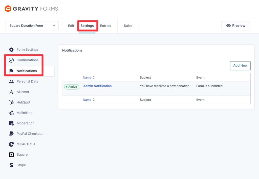
Task: Open Confirmations in the sidebar
Action: click(28, 60)
